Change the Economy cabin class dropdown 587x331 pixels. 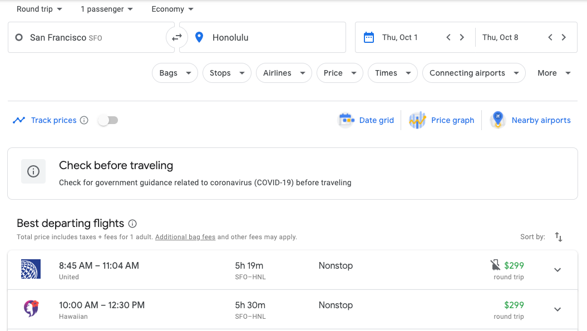pyautogui.click(x=172, y=9)
